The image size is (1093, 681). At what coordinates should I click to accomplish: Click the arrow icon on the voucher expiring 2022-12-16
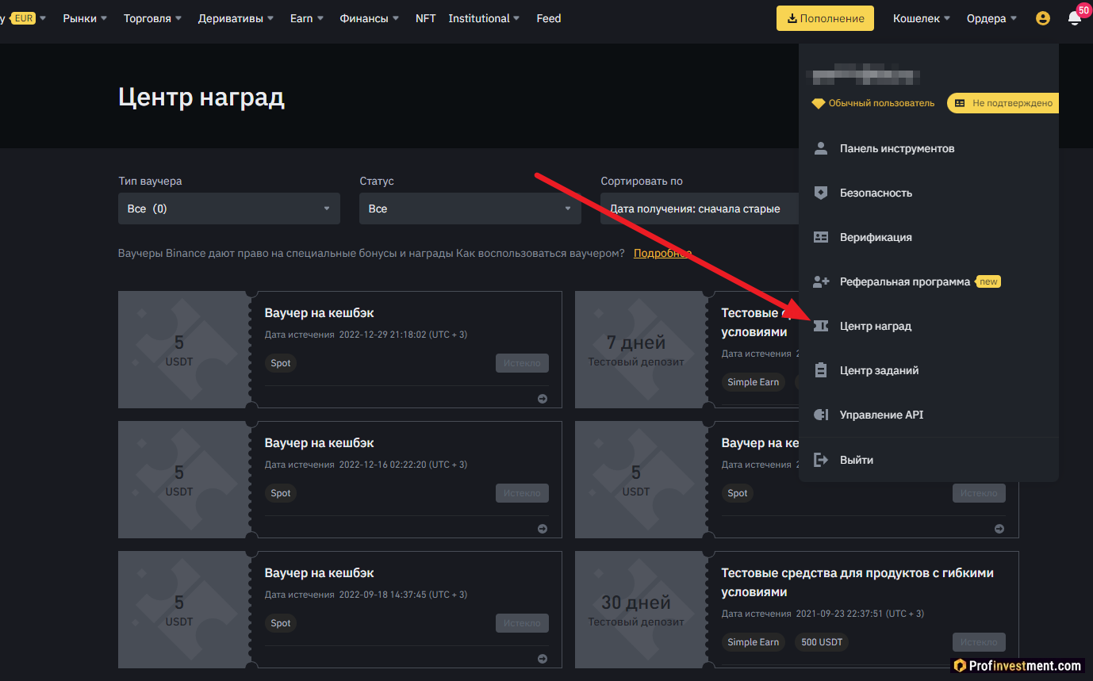(x=543, y=529)
